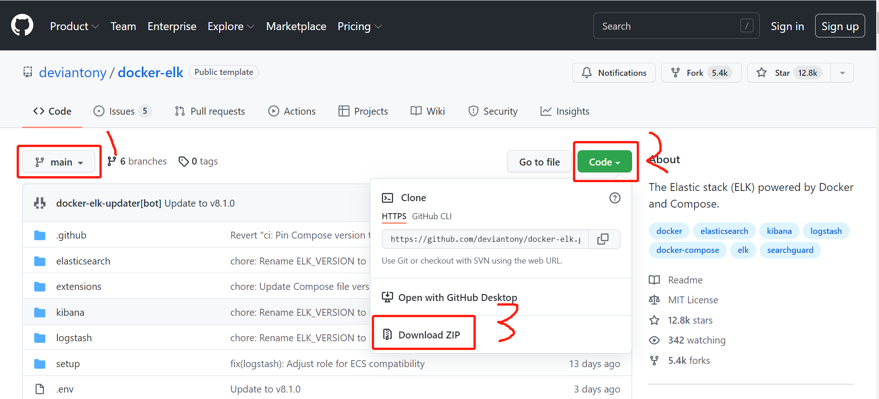Switch to the Issues tab
The width and height of the screenshot is (879, 399).
[x=122, y=111]
